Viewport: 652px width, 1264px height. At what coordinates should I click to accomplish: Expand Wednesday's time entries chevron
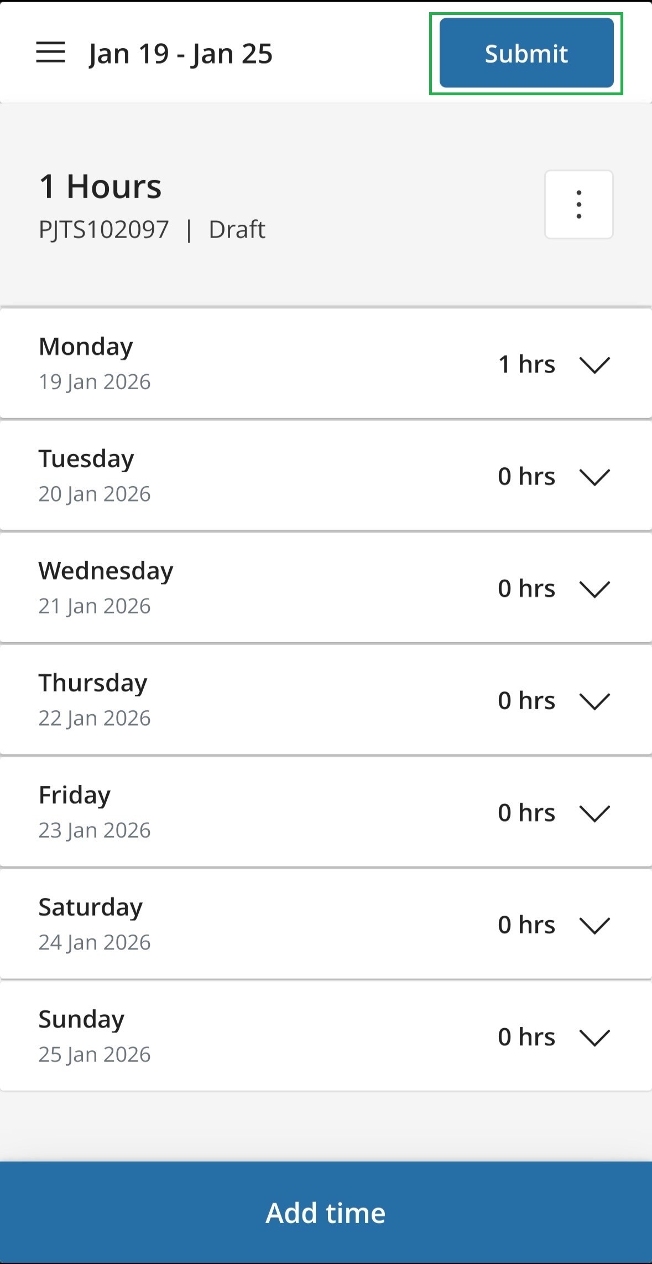594,589
